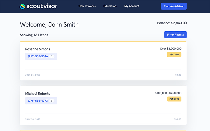The image size is (210, 131).
Task: Click the July 25, 2020 date
Action: coord(33,75)
